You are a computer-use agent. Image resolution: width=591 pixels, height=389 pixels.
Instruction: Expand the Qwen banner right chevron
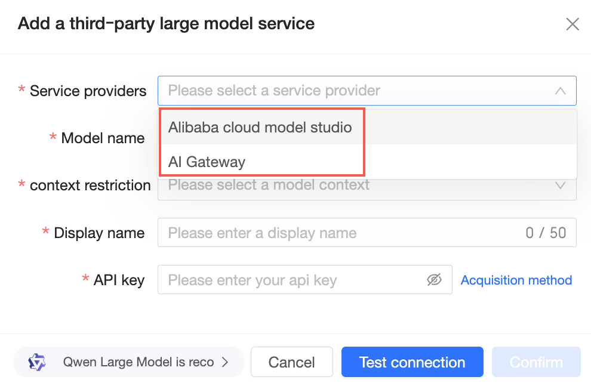pyautogui.click(x=225, y=362)
